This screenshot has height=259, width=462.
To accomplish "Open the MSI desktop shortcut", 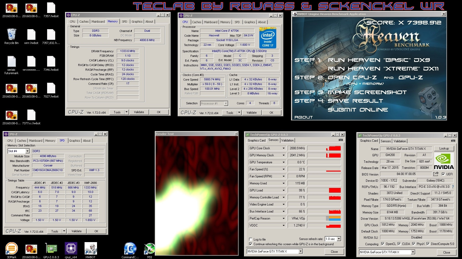I will click(150, 248).
